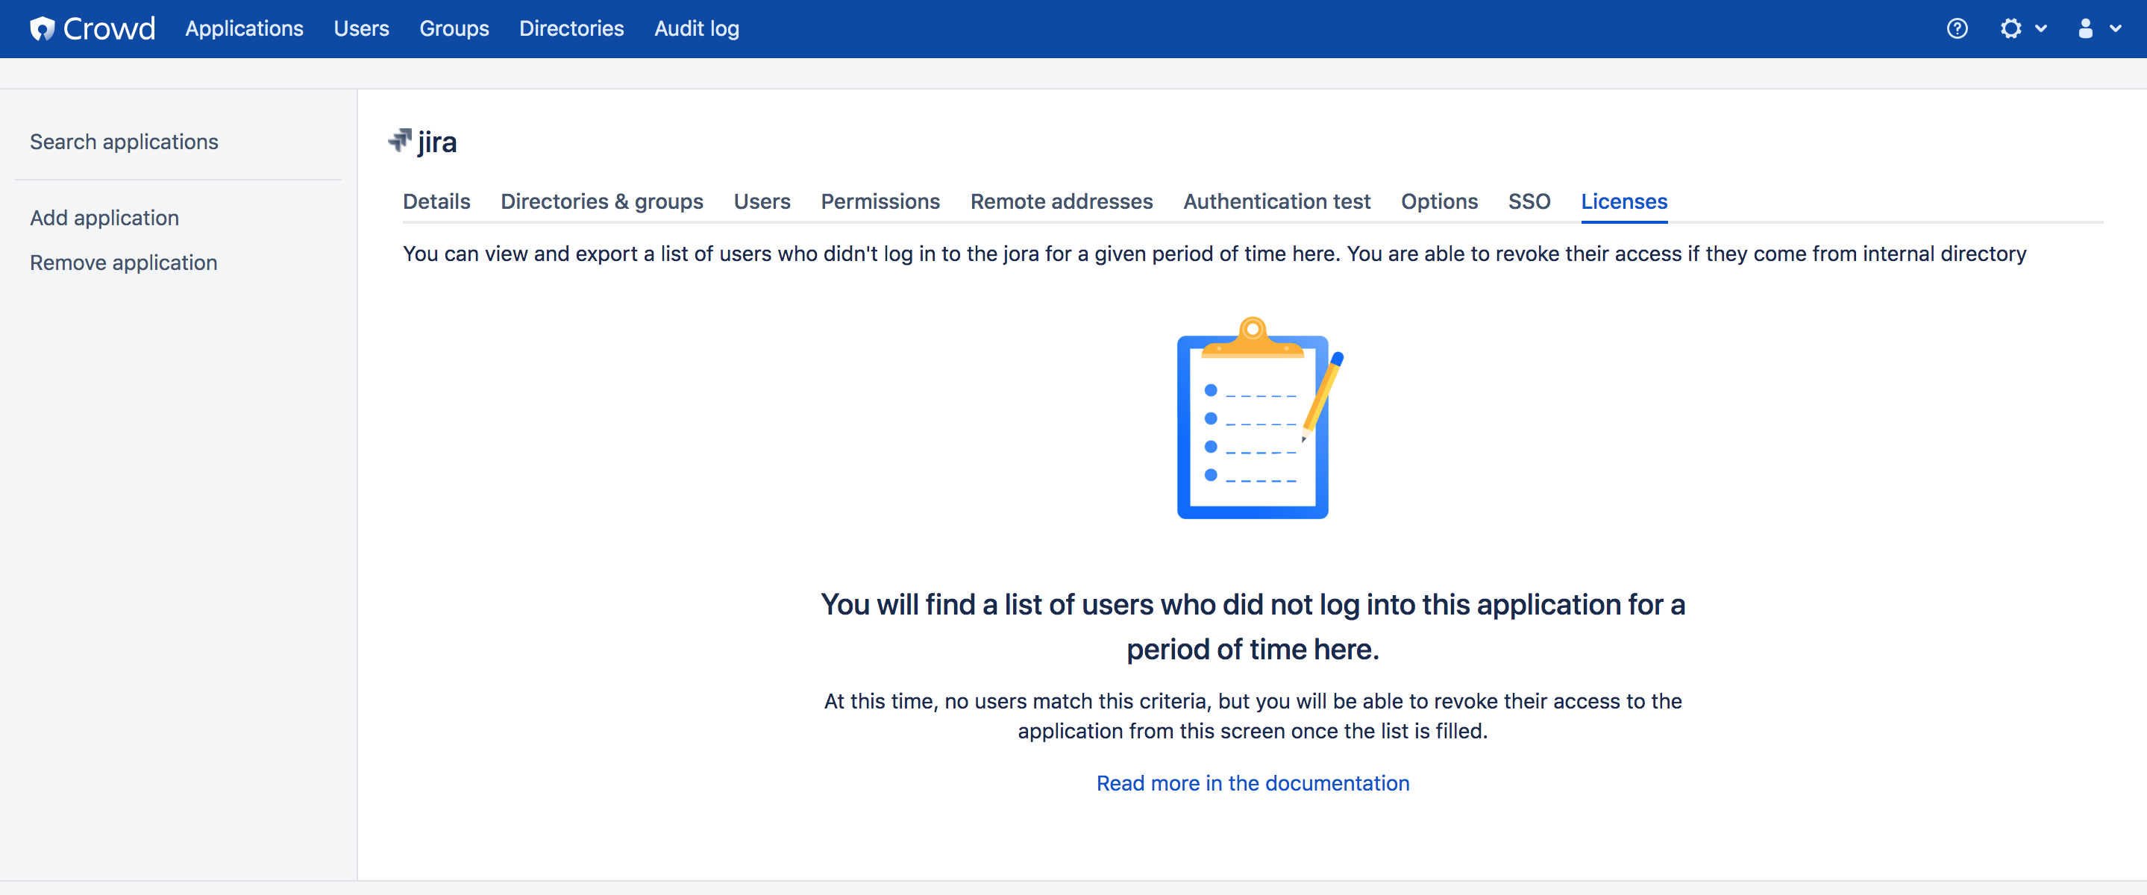Click the Crowd logo in the header
This screenshot has height=895, width=2147.
click(93, 28)
